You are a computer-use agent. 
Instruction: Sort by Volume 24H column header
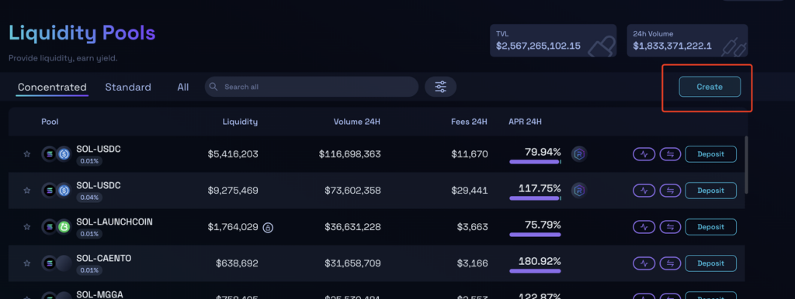point(356,122)
